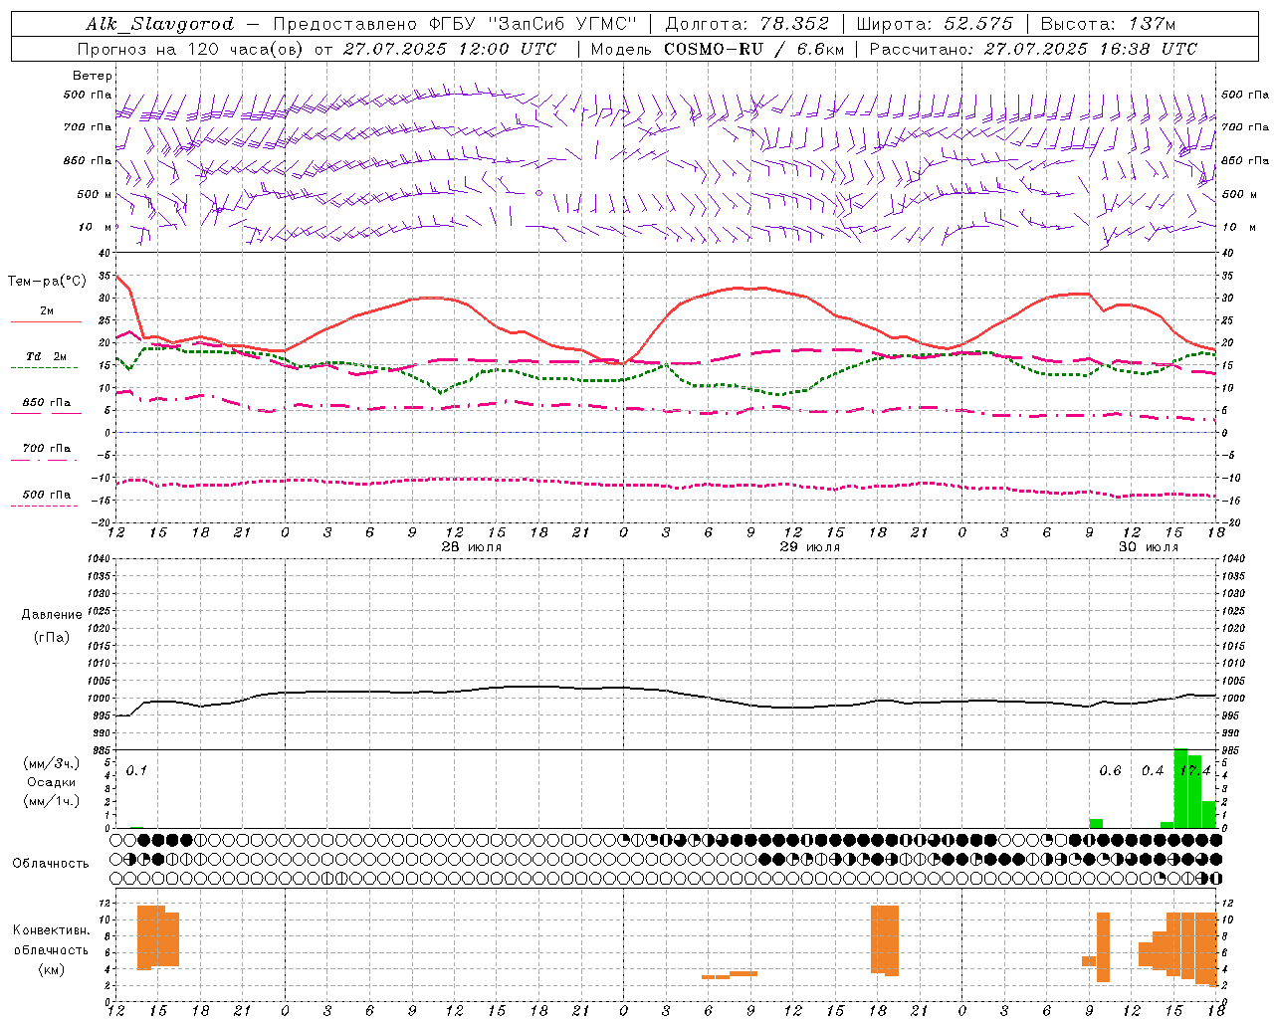Select the ФГБУ "ЗапСиб УГМС" provider text
This screenshot has width=1274, height=1019.
coord(533,24)
